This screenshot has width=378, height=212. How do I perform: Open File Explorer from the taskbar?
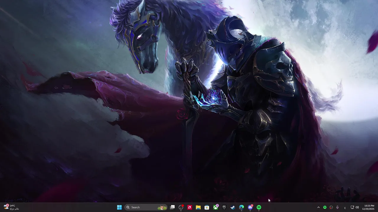(x=198, y=207)
